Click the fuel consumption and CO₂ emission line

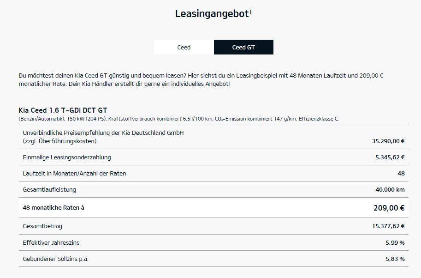178,119
